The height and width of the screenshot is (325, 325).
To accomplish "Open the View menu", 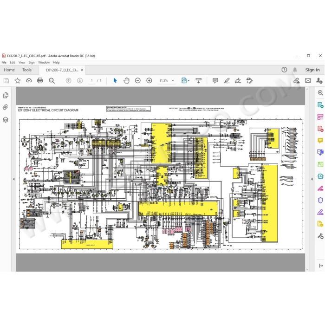I will coord(22,62).
